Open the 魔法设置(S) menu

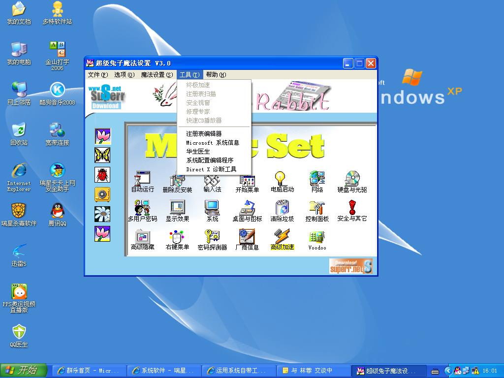coord(157,75)
